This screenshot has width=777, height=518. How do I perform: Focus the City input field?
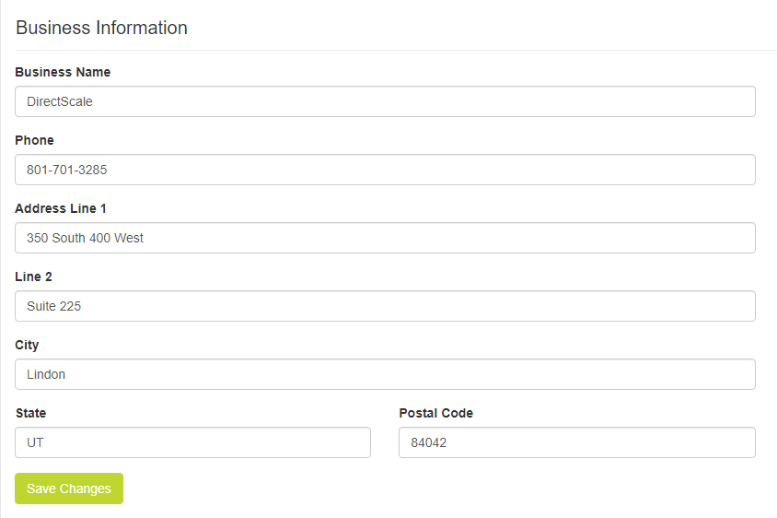385,374
